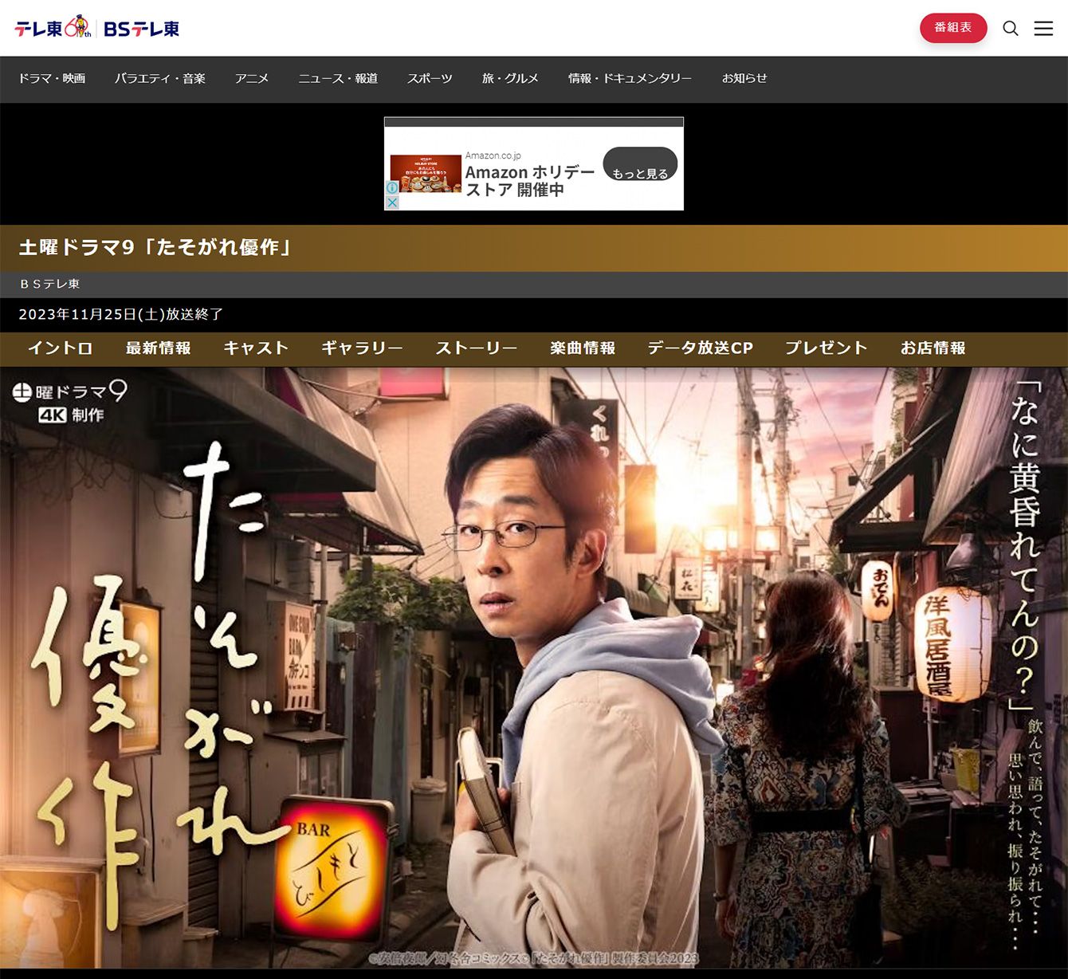Open the hamburger menu icon
Screen dimensions: 1068x979
click(x=1043, y=29)
